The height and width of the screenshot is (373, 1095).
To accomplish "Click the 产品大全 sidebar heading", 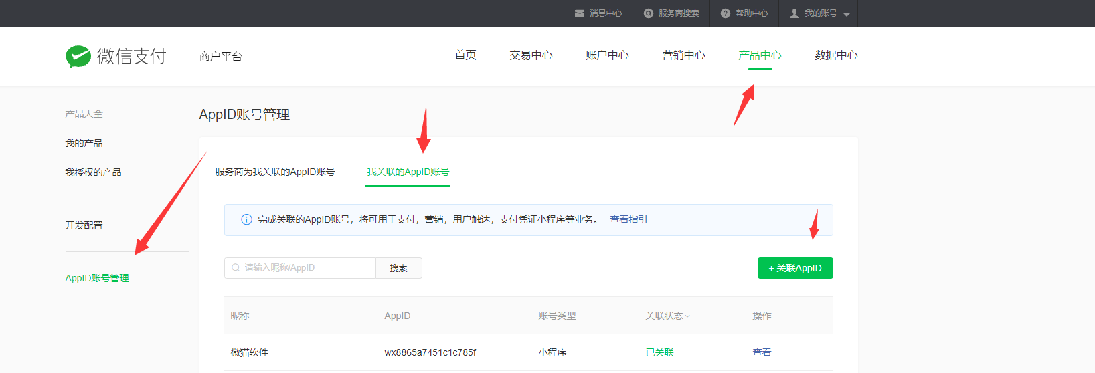I will coord(84,114).
